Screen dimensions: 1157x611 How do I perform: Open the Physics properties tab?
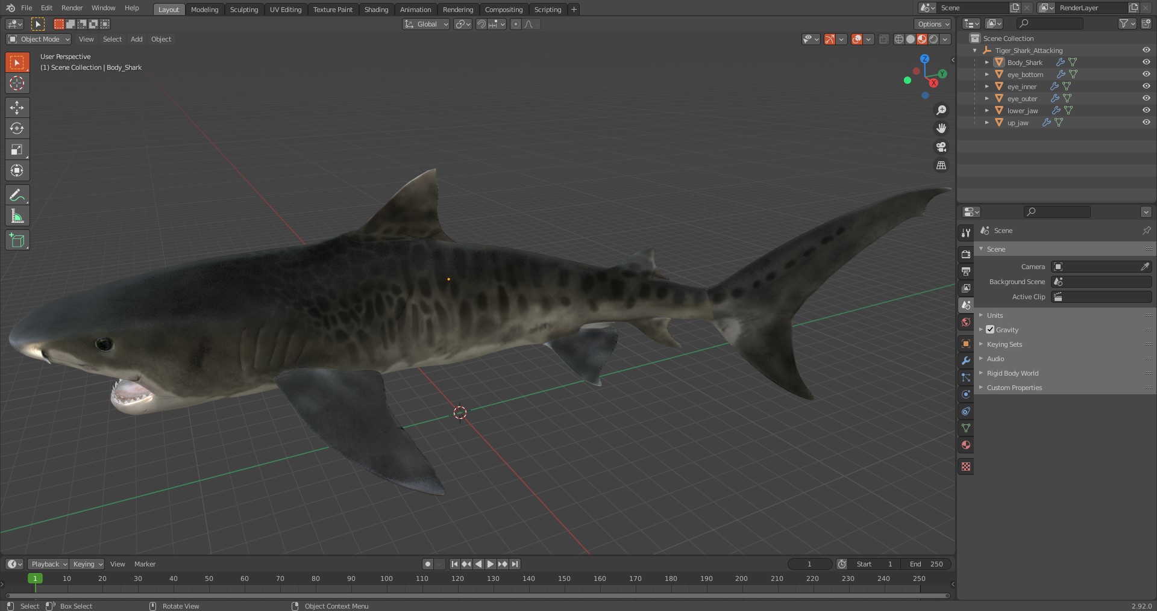966,394
